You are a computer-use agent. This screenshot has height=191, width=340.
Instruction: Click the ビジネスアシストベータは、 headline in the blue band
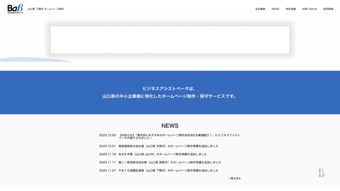[170, 89]
